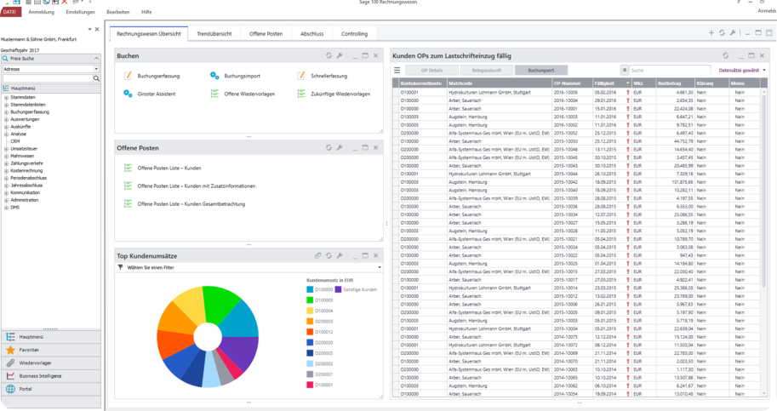The width and height of the screenshot is (777, 411).
Task: Select CRM tree item
Action: click(x=15, y=141)
